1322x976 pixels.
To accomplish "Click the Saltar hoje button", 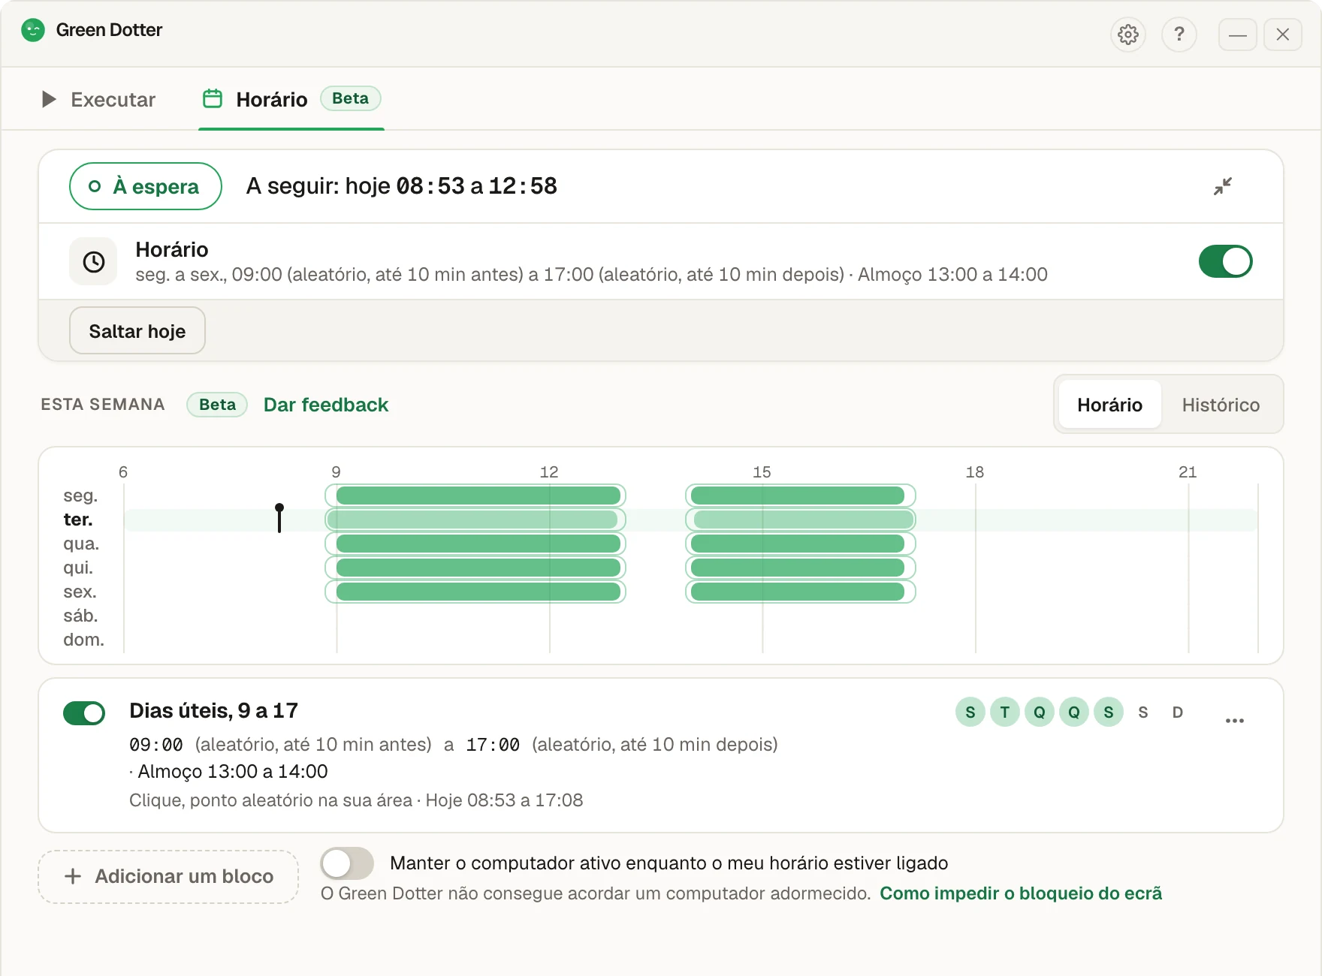I will click(137, 330).
